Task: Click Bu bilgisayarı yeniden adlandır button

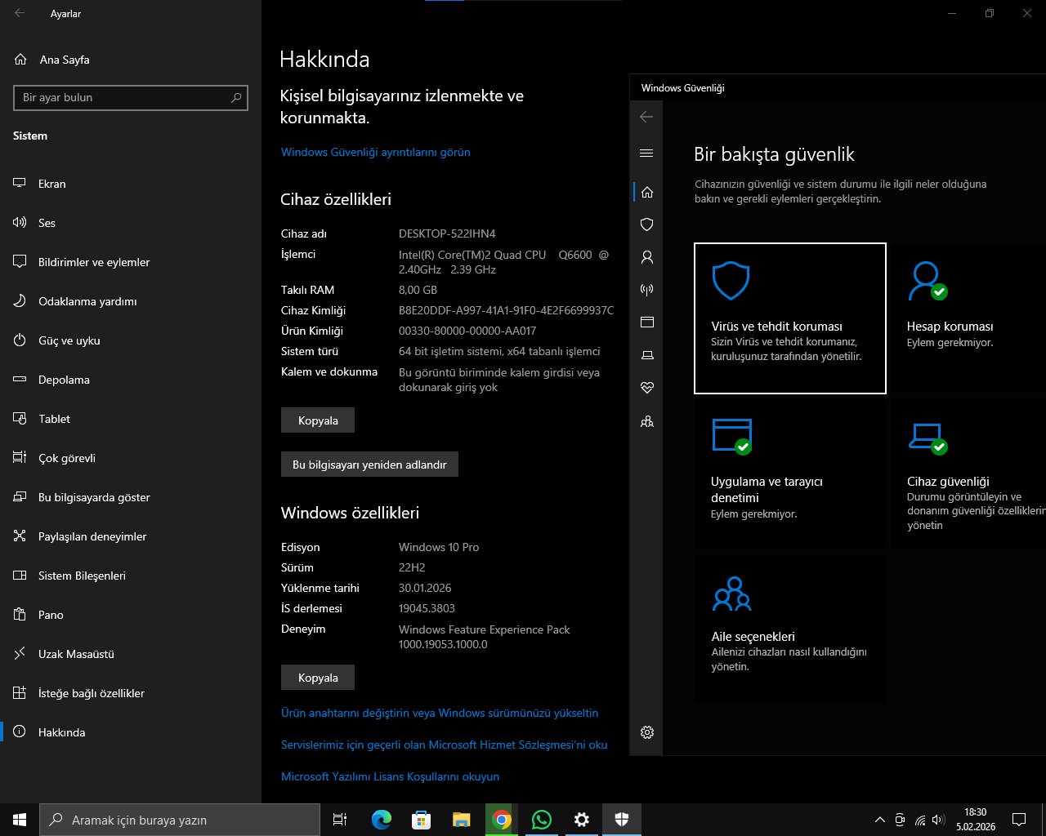Action: pyautogui.click(x=369, y=465)
